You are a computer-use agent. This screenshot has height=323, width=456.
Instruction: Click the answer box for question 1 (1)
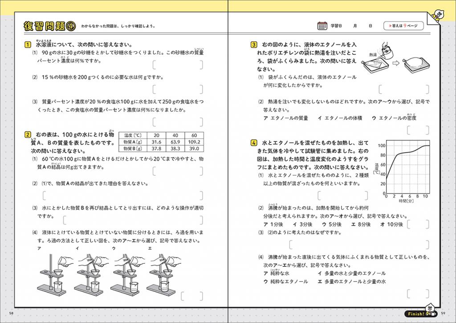[178, 65]
